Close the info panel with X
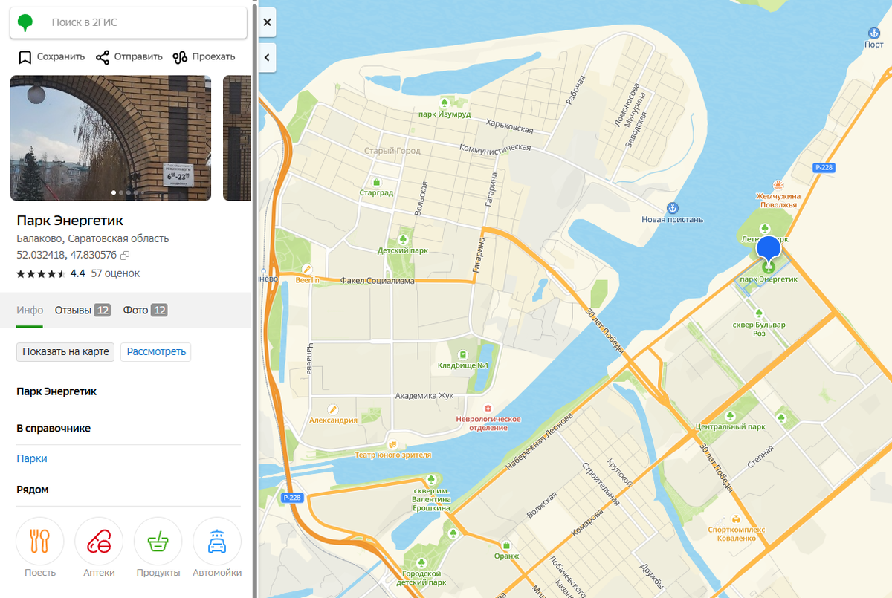This screenshot has height=598, width=892. (268, 22)
